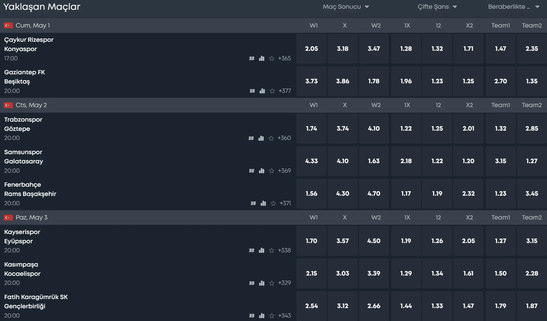Toggle favorite star for Samsunspor–Galatasaray
The image size is (547, 321).
[272, 171]
